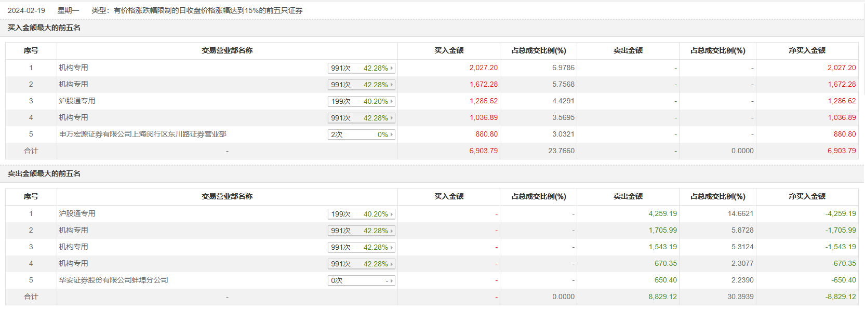Click 机构专用 in buy-table row 1
The width and height of the screenshot is (865, 310).
point(73,68)
